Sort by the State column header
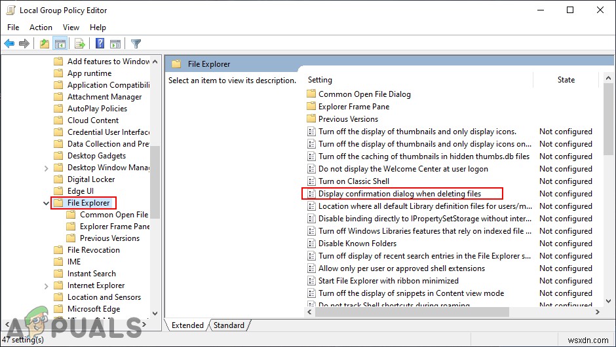The image size is (616, 347). pos(566,80)
